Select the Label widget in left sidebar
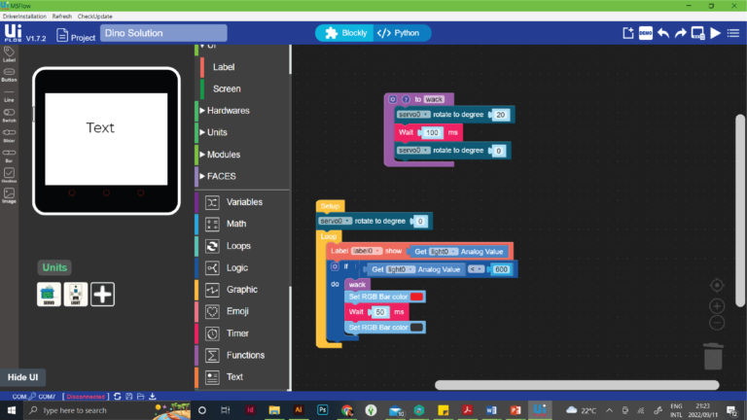This screenshot has width=747, height=420. click(x=9, y=52)
